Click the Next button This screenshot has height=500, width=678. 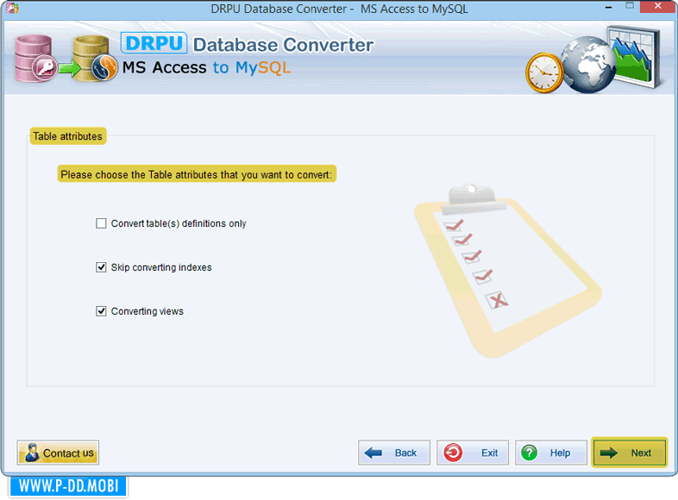pyautogui.click(x=629, y=453)
